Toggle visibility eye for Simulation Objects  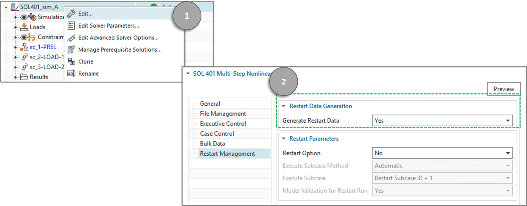(x=24, y=17)
